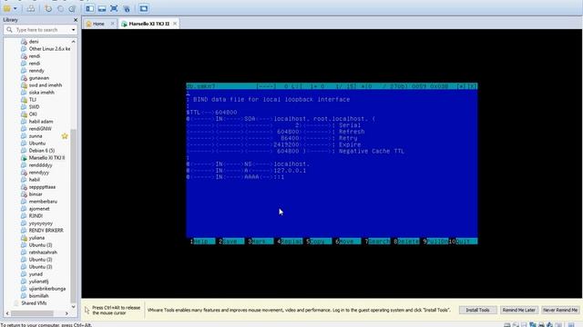Open the power options dropdown arrow
This screenshot has height=327, width=583.
[x=15, y=8]
